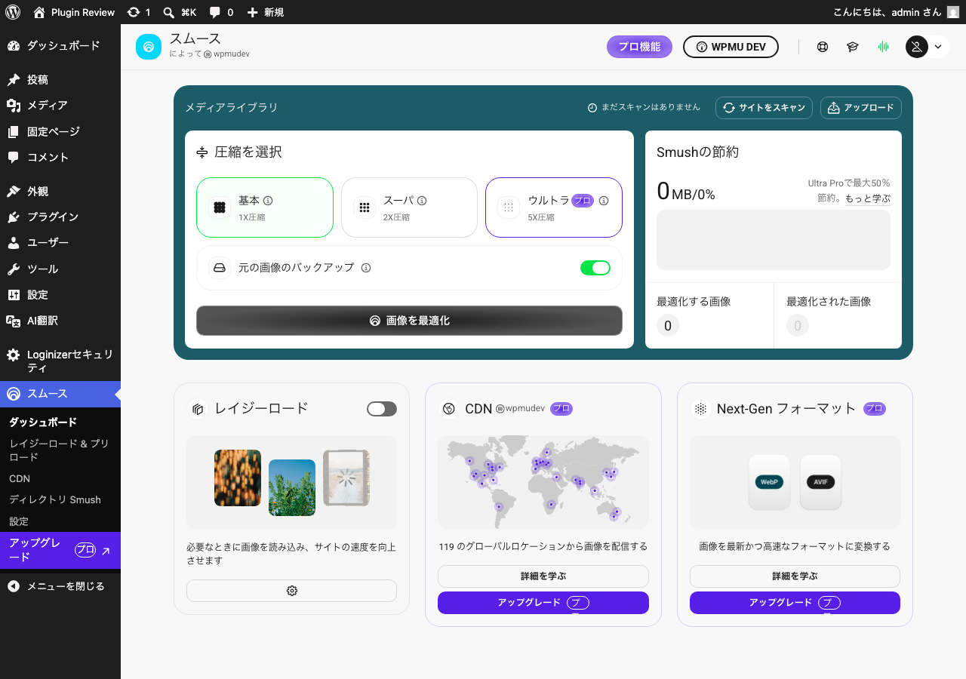Select the スムース sidebar menu item
Screen dimensions: 966x679
pos(60,394)
